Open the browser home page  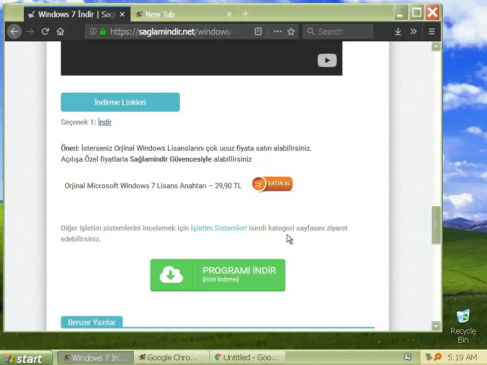tap(60, 31)
